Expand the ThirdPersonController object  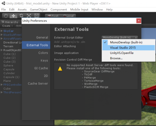tap(1, 92)
